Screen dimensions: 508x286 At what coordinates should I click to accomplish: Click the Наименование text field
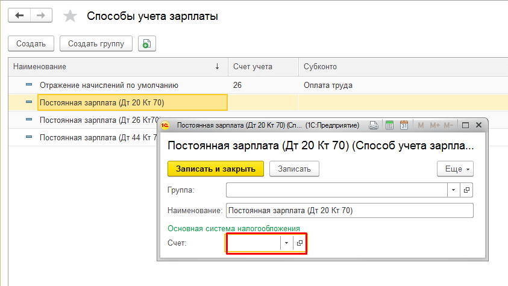click(350, 211)
